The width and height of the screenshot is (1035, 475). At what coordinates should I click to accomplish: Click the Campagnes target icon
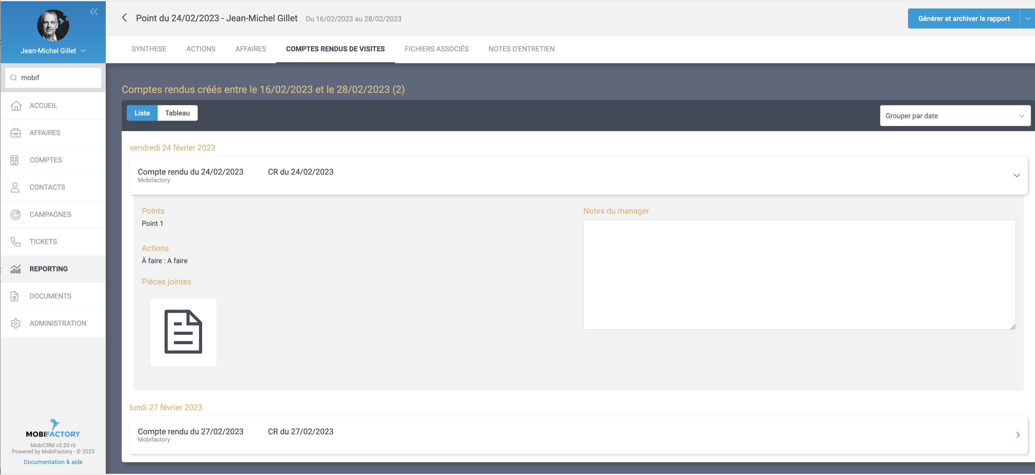(16, 215)
